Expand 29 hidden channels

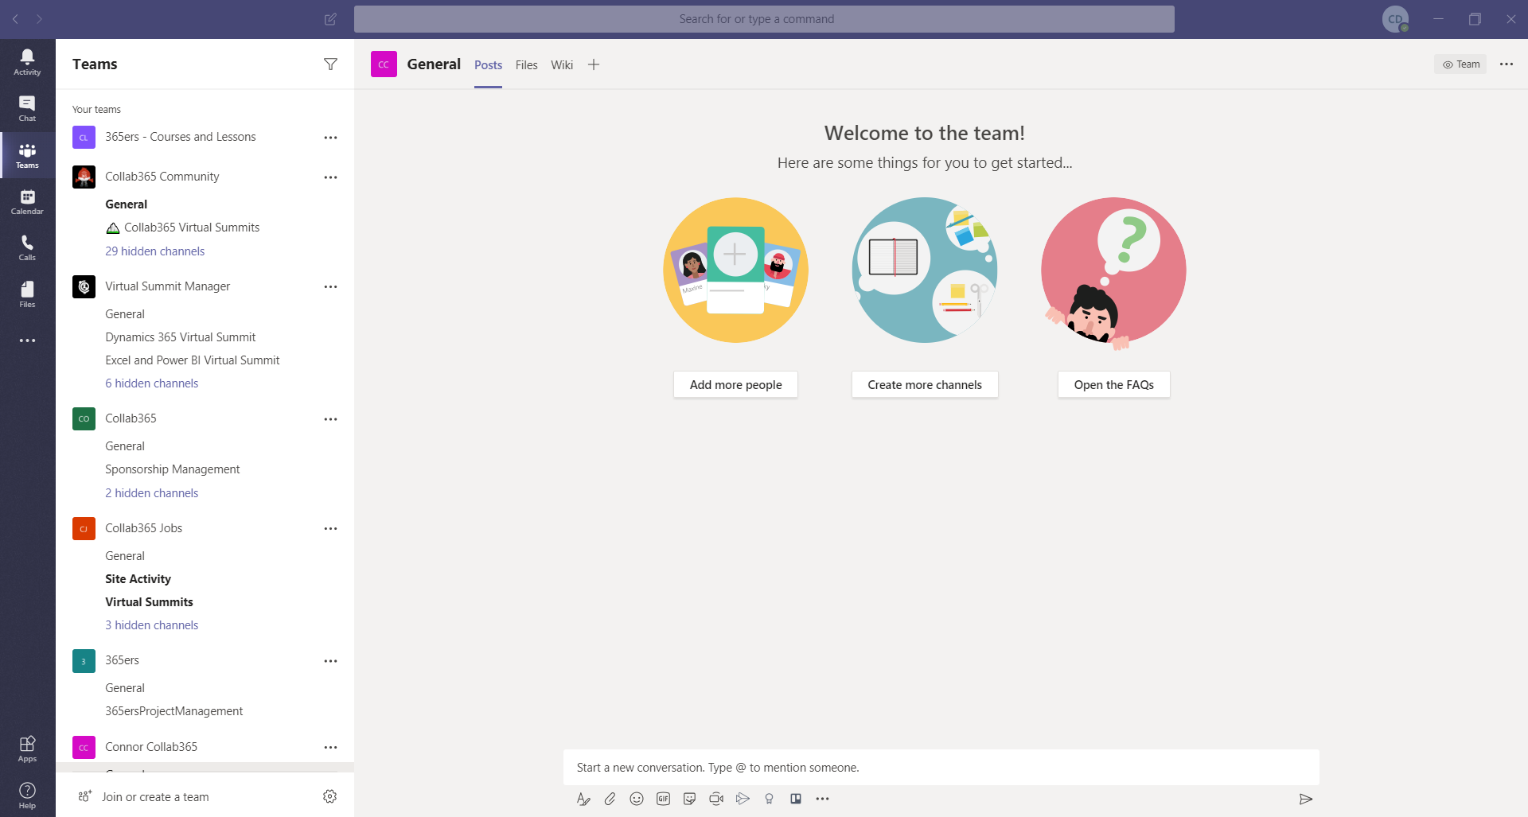point(154,251)
